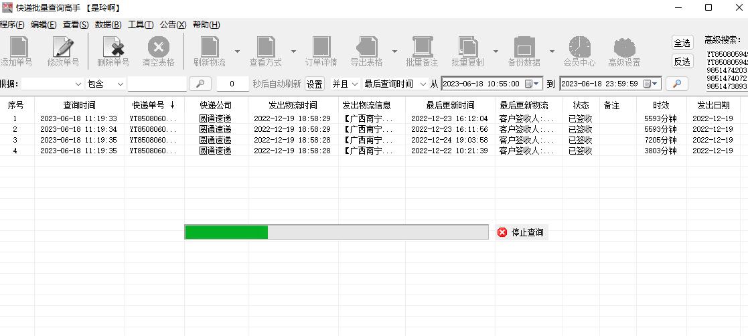Image resolution: width=748 pixels, height=336 pixels.
Task: Click the 备份数据 toolbar icon
Action: click(x=524, y=47)
